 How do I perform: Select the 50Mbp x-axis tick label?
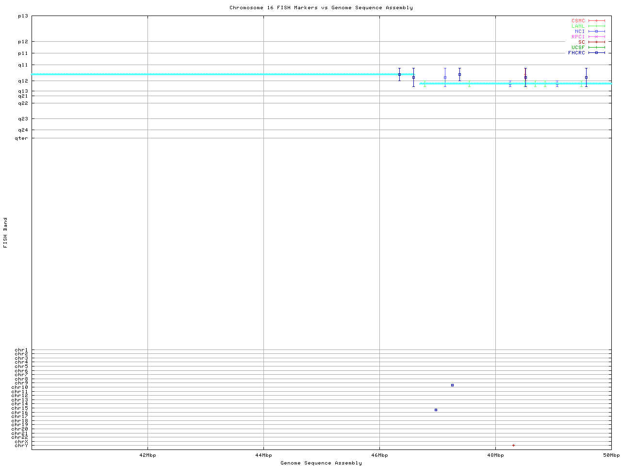coord(611,455)
